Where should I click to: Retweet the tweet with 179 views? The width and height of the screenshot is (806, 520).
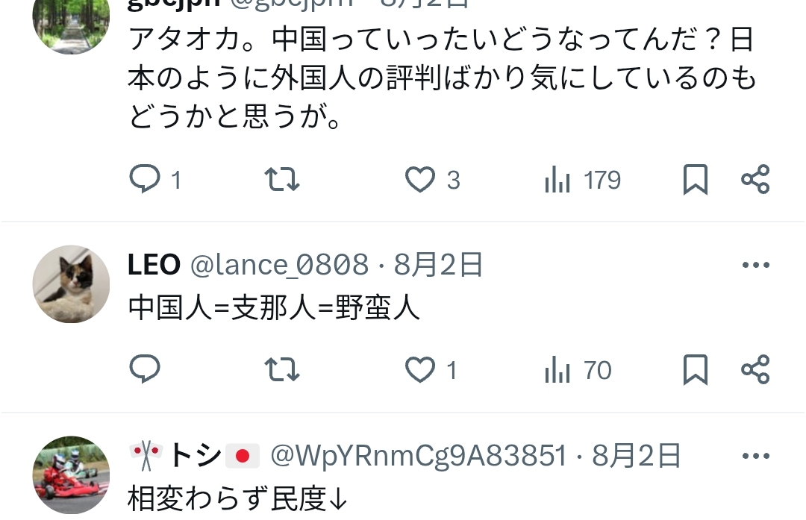(x=281, y=179)
